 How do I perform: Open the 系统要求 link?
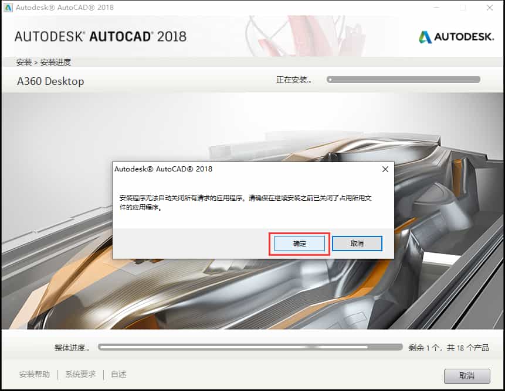80,374
